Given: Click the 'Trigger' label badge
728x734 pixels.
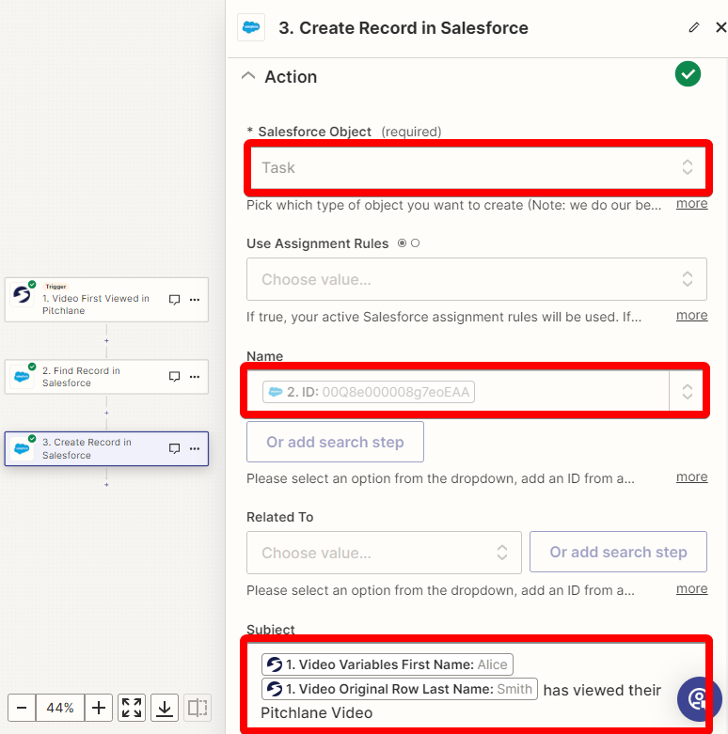Looking at the screenshot, I should point(55,287).
